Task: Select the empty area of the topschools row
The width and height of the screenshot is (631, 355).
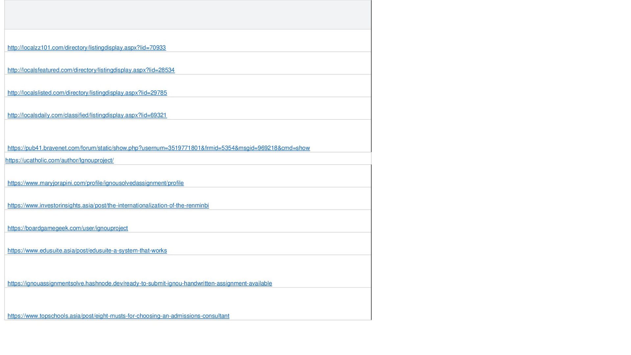Action: click(x=299, y=305)
